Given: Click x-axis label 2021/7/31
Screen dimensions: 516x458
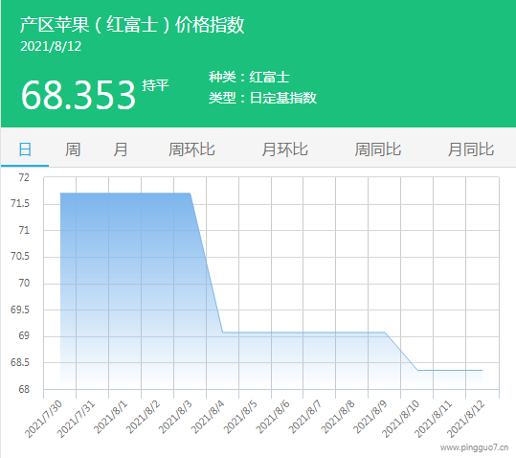Looking at the screenshot, I should coord(76,419).
